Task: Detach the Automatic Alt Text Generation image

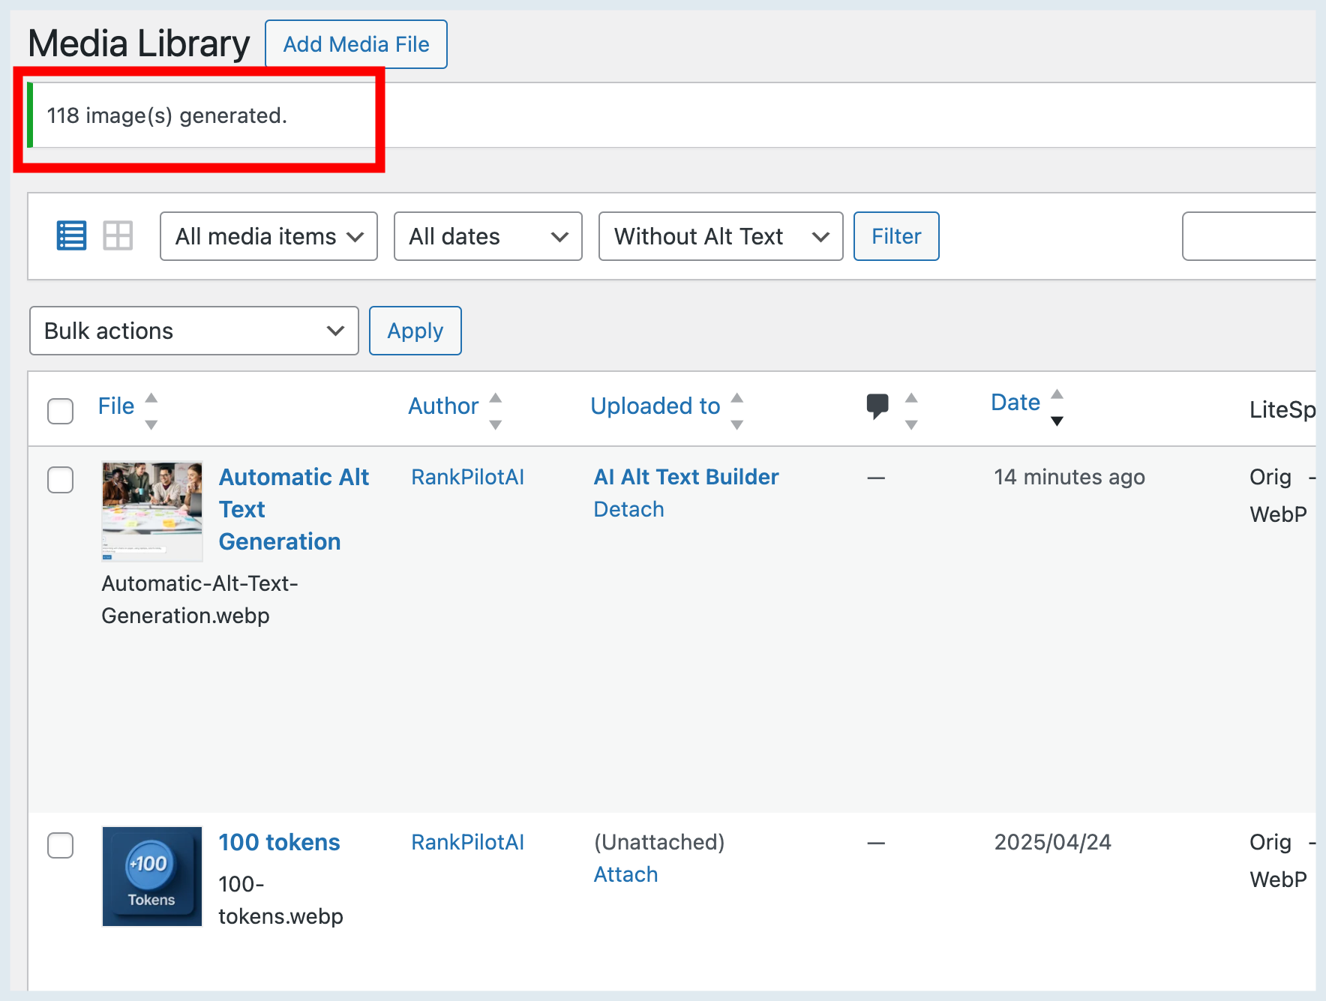Action: pyautogui.click(x=628, y=508)
